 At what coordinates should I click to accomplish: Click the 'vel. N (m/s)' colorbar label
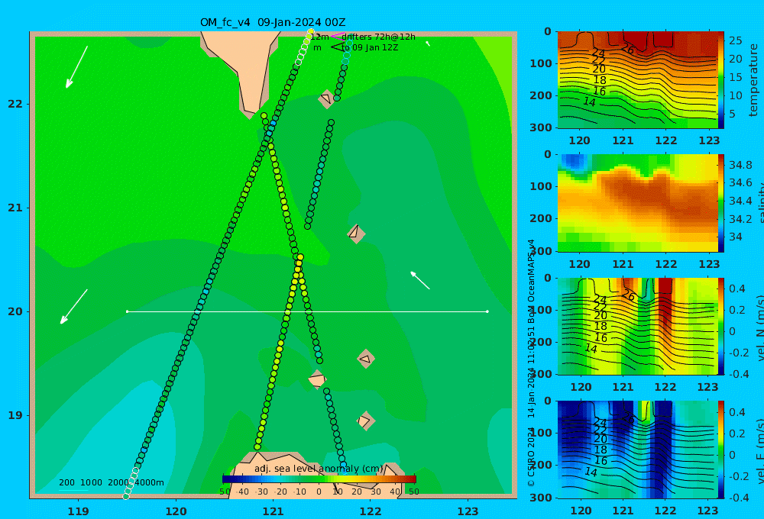point(760,327)
